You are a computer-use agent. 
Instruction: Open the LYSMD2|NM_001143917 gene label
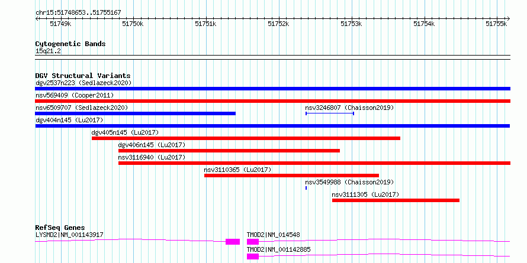coord(69,235)
